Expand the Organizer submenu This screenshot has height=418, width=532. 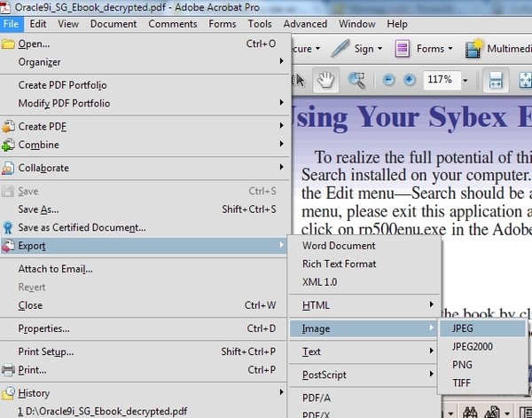281,61
